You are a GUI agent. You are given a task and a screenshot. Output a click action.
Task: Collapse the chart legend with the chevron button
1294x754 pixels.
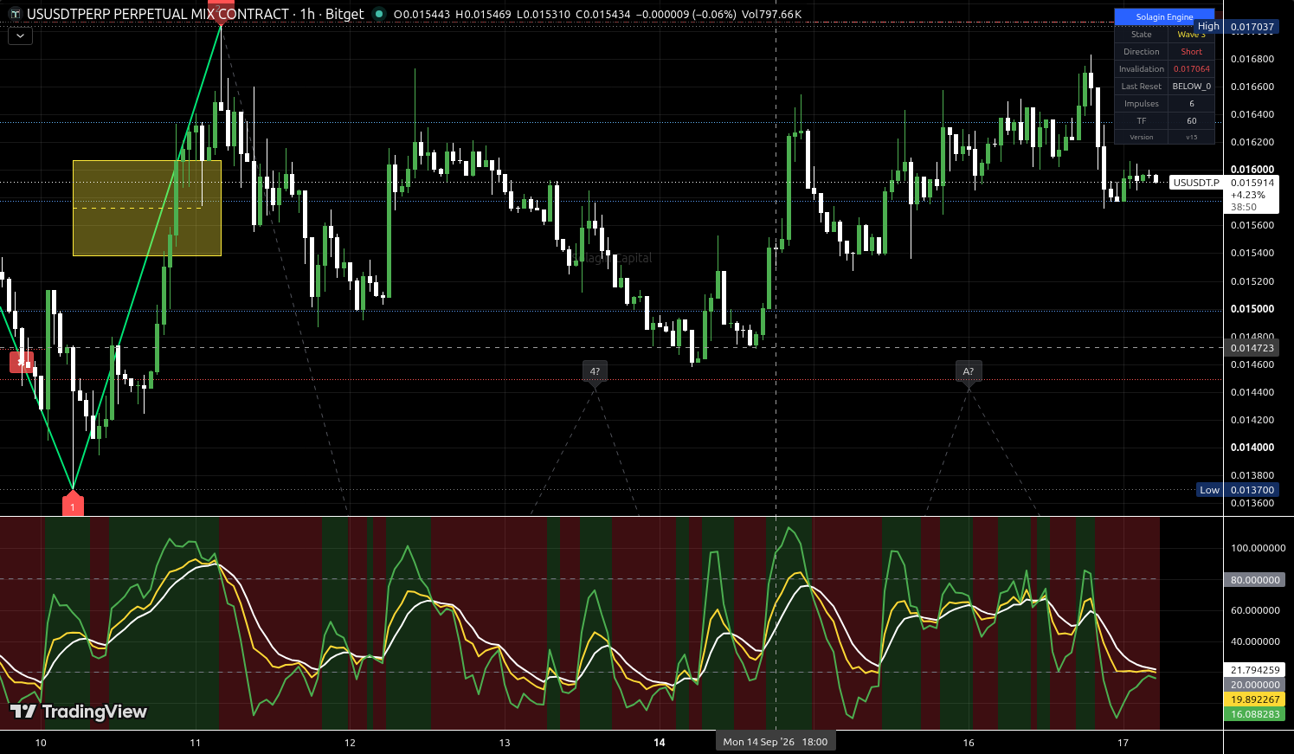[20, 36]
